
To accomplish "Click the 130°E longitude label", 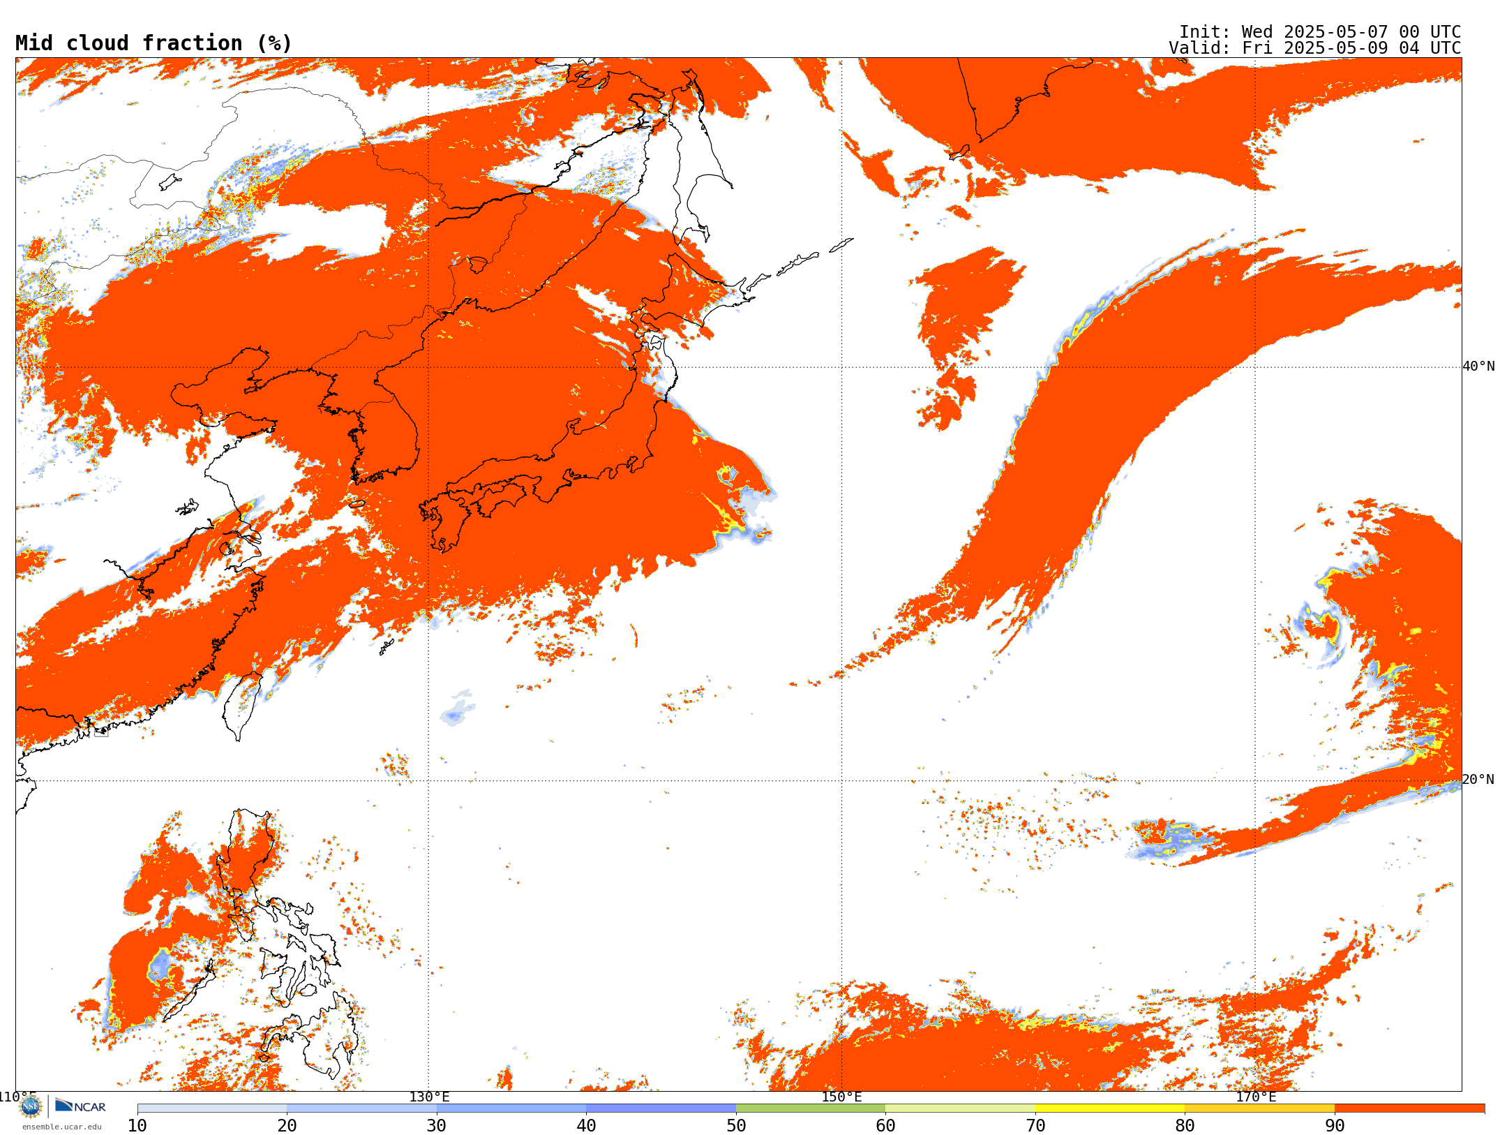I will pos(429,1097).
